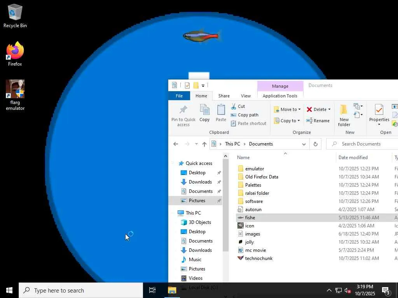Click the Up one level arrow
Screen dimensions: 398x298
tap(204, 144)
